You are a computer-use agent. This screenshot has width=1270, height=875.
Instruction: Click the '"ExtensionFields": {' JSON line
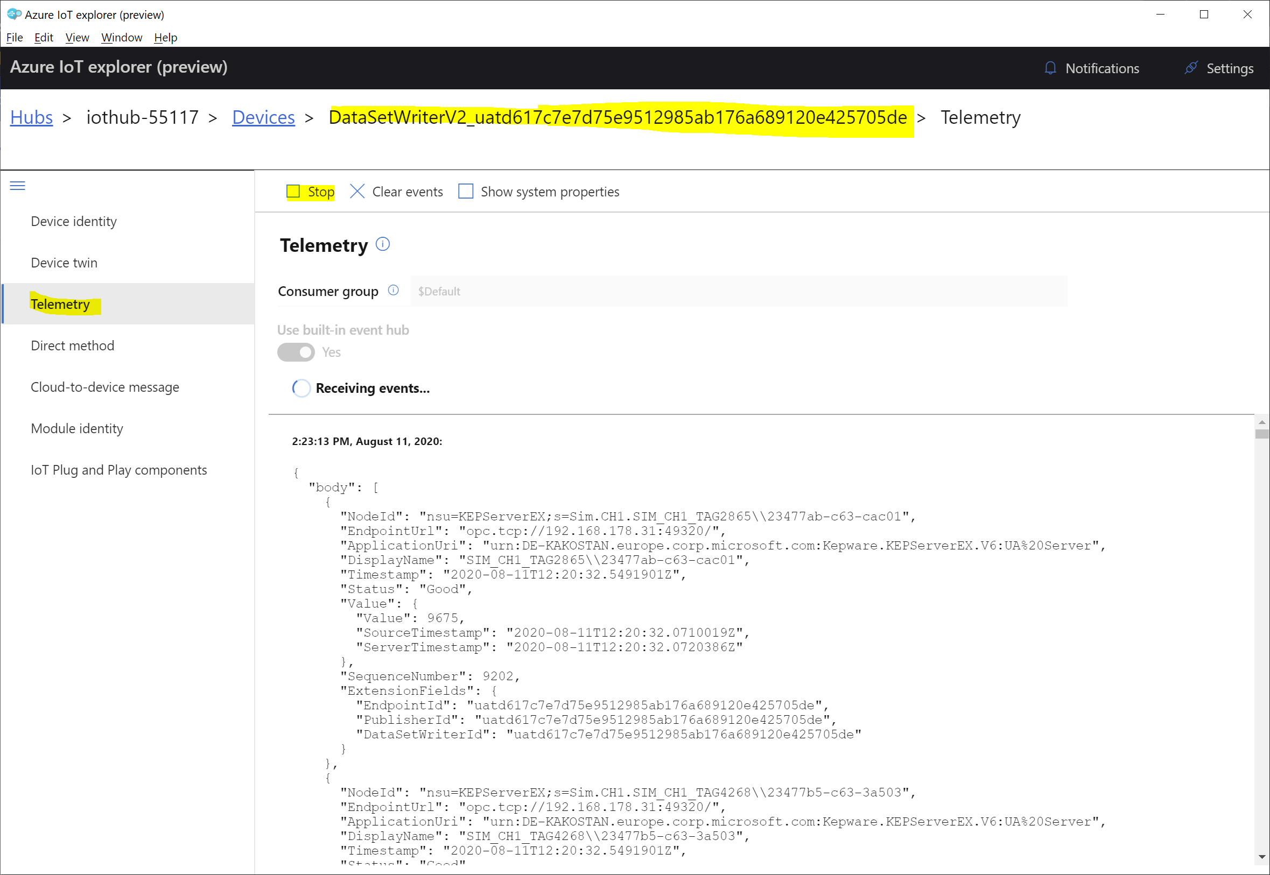pyautogui.click(x=418, y=691)
